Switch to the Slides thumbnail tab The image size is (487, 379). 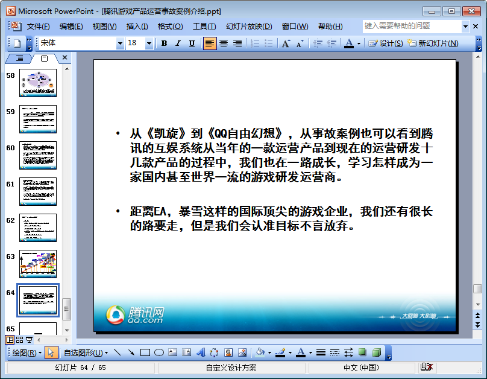[x=45, y=58]
